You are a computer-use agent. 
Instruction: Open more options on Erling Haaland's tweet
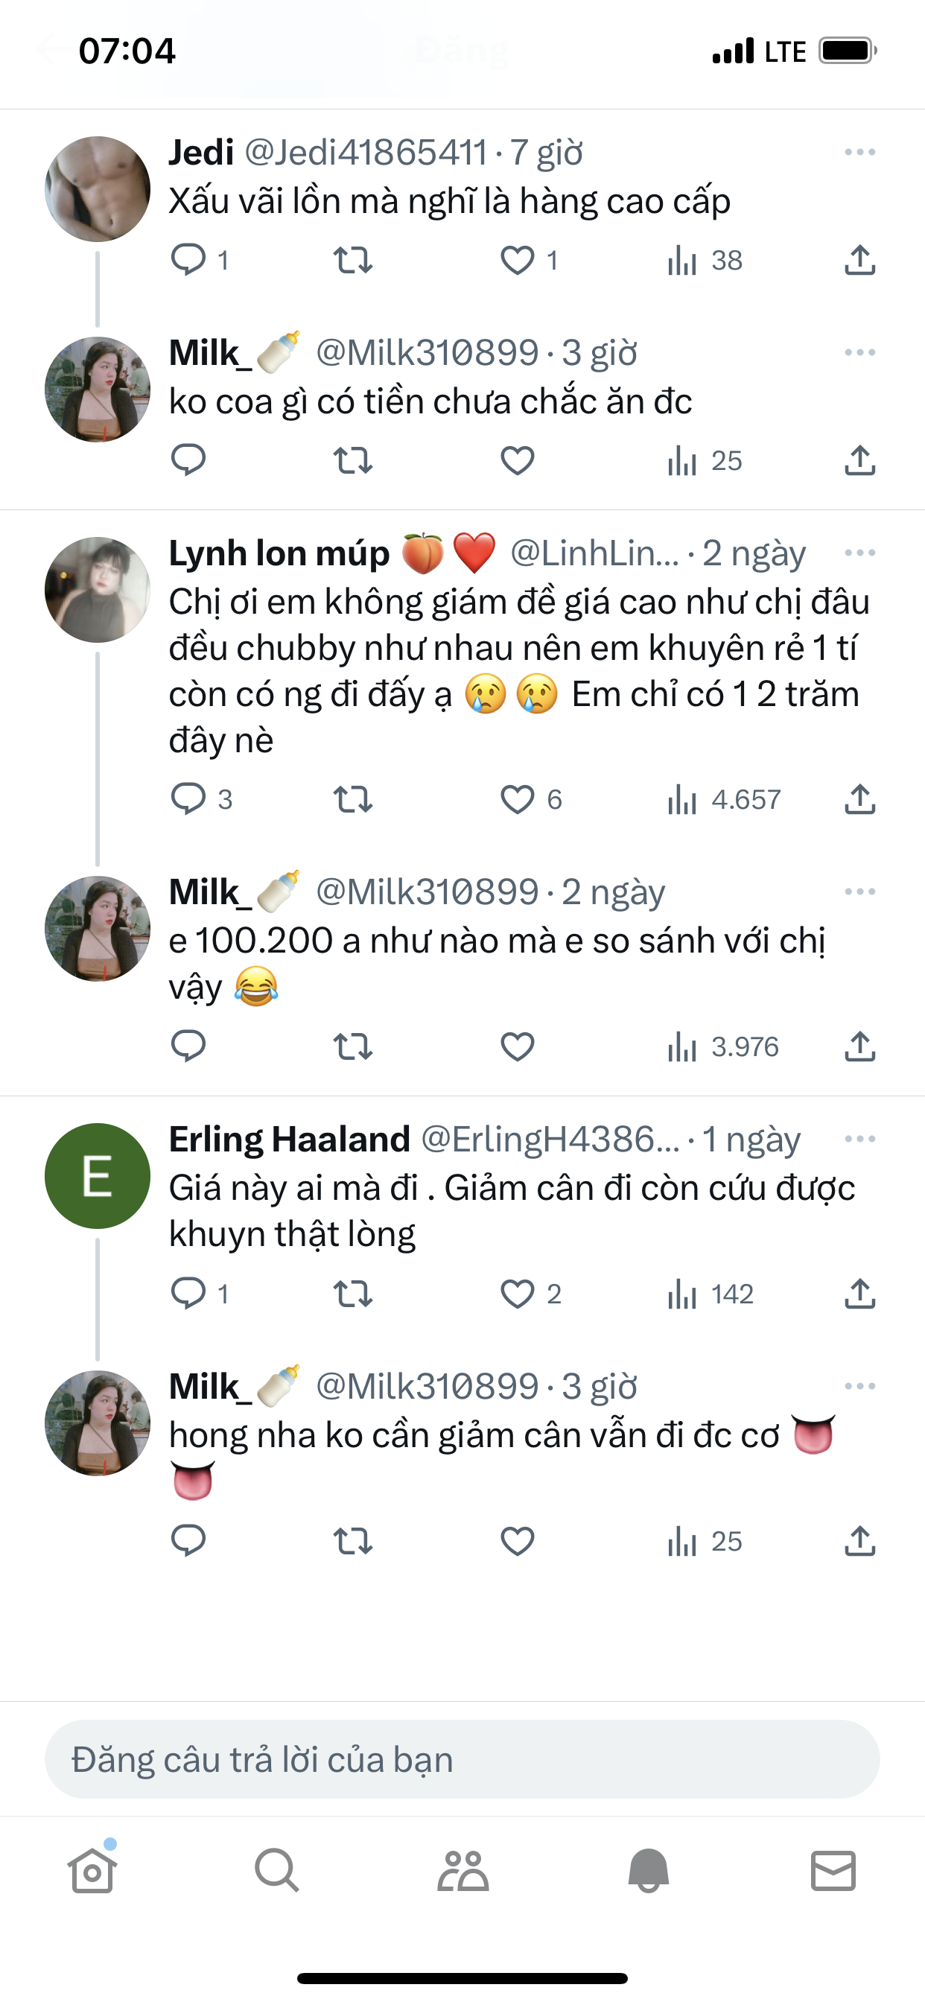[x=859, y=1140]
